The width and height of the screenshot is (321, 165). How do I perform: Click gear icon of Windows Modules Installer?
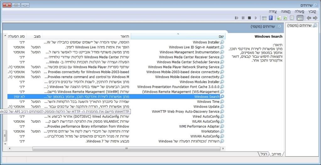(222, 82)
